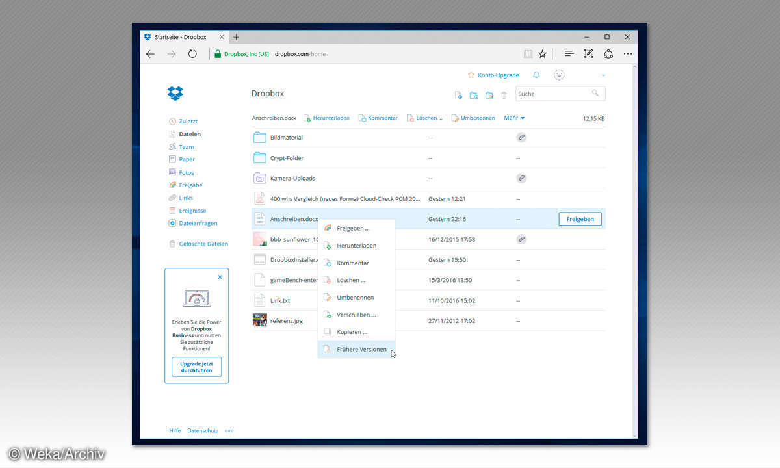Click the magnifier icon in search box
This screenshot has width=780, height=468.
coord(595,94)
